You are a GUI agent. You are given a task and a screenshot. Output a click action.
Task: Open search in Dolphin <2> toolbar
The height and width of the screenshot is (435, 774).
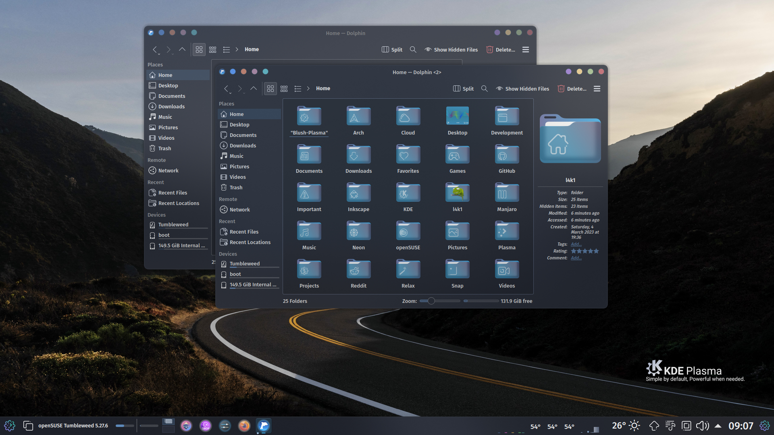(x=485, y=89)
